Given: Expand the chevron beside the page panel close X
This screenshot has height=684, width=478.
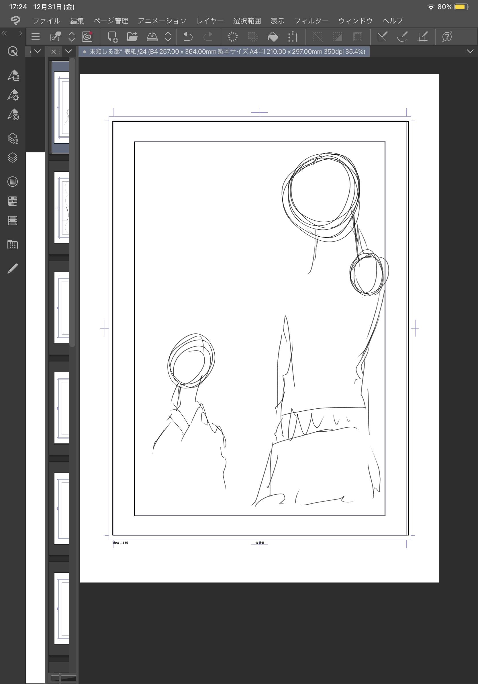Looking at the screenshot, I should (68, 51).
